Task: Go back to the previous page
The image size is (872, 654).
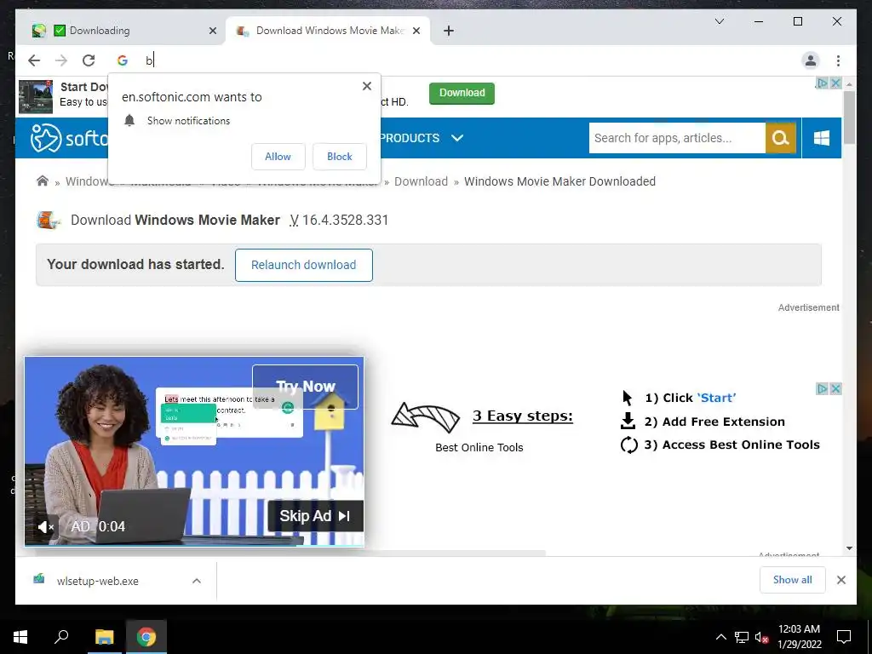Action: click(34, 60)
